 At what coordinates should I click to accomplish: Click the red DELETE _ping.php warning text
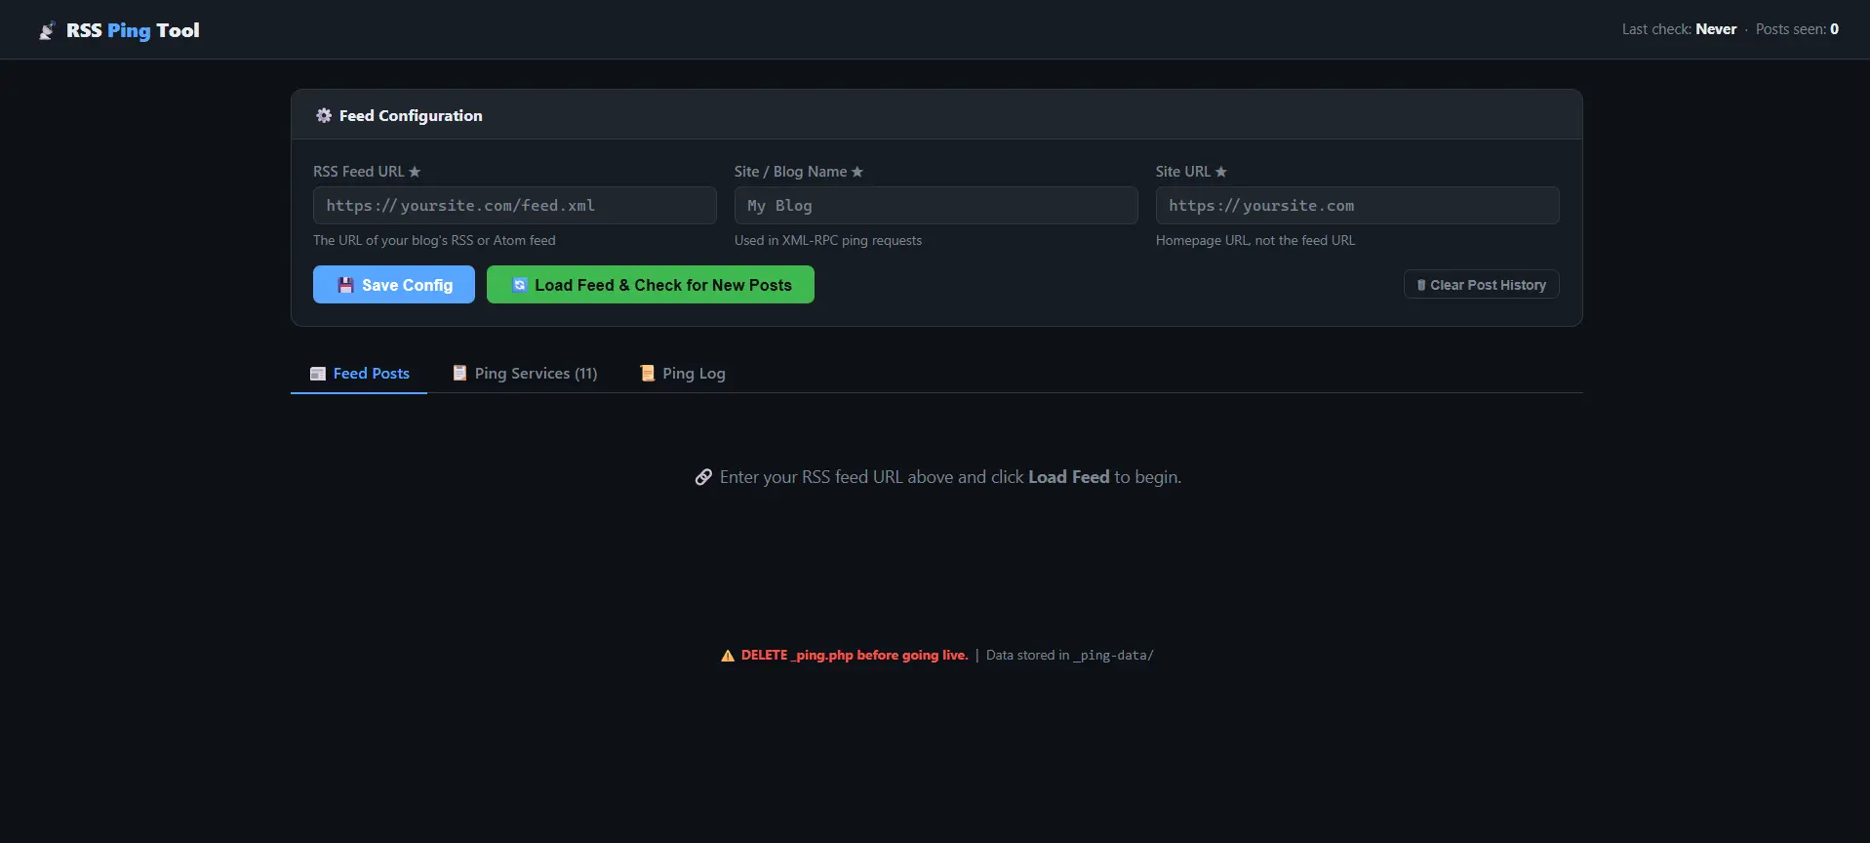pos(854,656)
